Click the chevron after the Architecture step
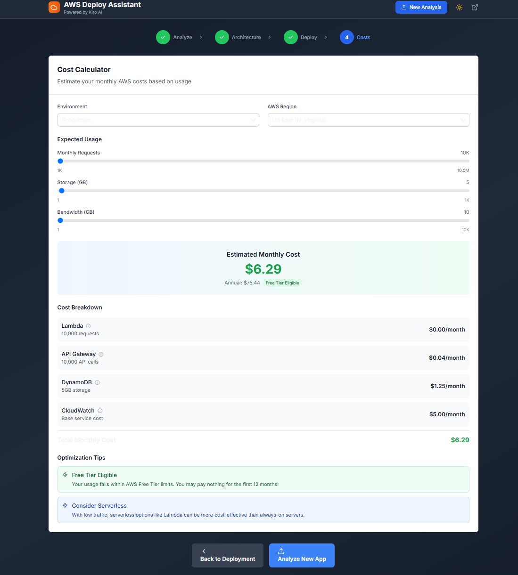This screenshot has width=518, height=575. click(270, 37)
